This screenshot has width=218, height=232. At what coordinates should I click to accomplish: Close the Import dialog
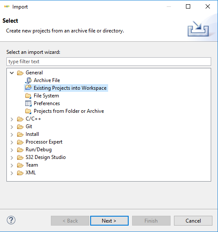(208, 6)
